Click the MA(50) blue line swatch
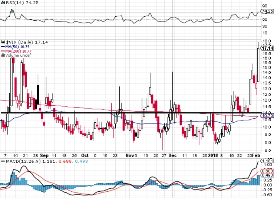Viewport: 274px width, 198px height. [3, 47]
